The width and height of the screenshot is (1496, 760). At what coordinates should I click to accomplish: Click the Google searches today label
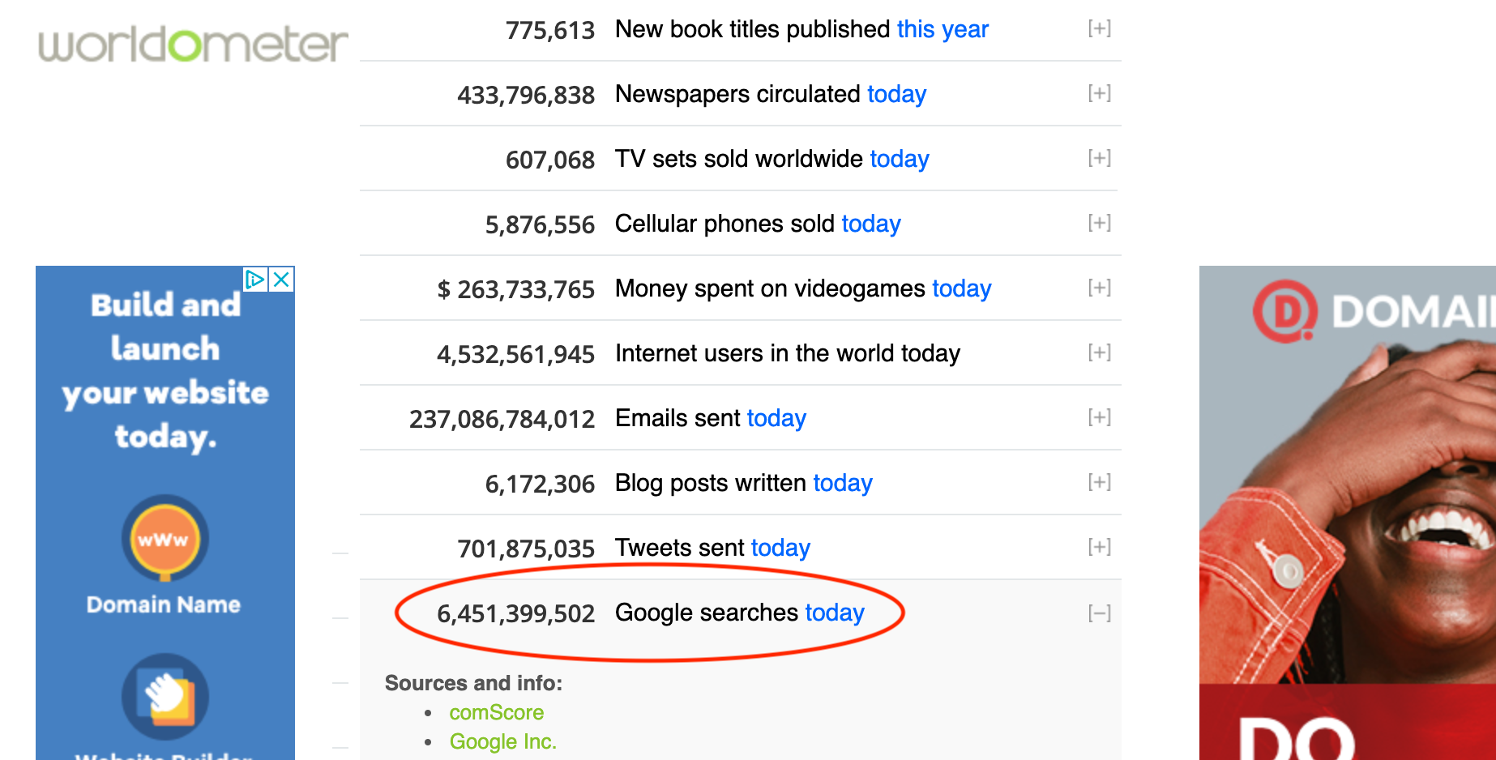click(x=740, y=613)
